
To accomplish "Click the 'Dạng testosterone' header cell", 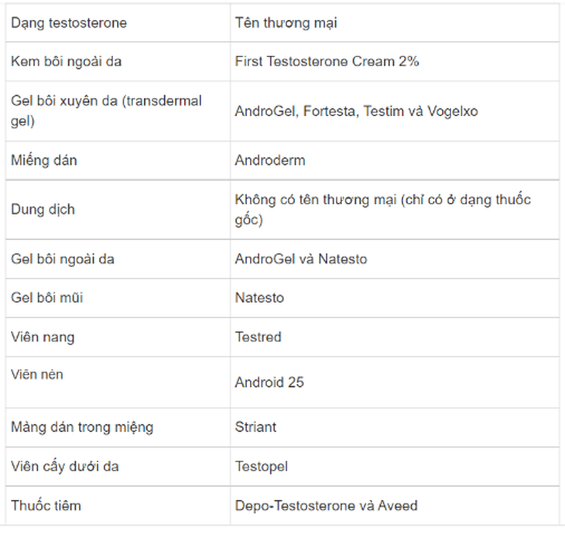I will (118, 22).
